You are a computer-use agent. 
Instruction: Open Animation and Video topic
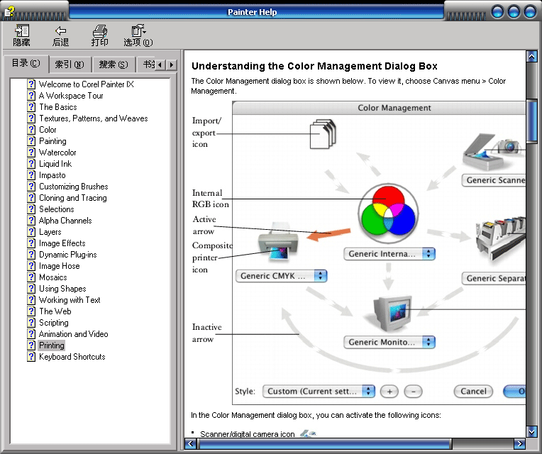point(73,334)
